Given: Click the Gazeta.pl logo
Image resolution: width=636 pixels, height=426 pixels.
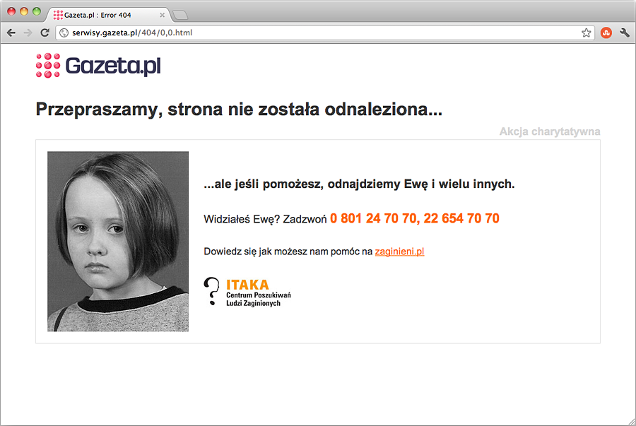Looking at the screenshot, I should click(98, 65).
